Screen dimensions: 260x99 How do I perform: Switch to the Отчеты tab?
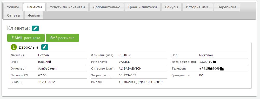14,16
